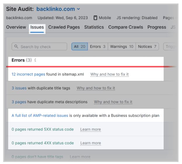Click the Errors info icon

(x=35, y=60)
